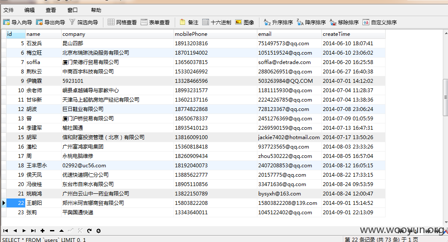Delete the current record with minus button

click(52, 230)
